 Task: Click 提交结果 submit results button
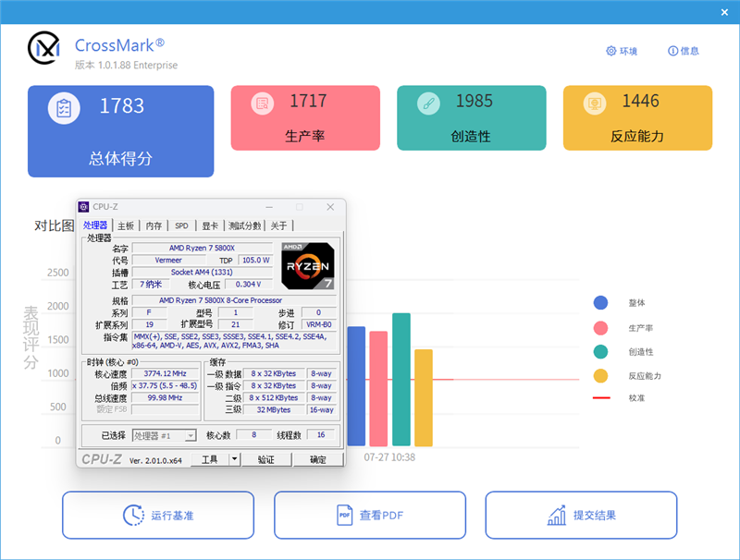tap(582, 516)
